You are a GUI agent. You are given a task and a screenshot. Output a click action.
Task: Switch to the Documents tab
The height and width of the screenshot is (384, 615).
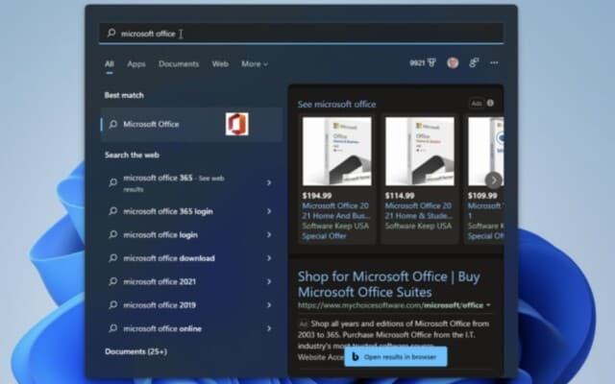pyautogui.click(x=179, y=64)
